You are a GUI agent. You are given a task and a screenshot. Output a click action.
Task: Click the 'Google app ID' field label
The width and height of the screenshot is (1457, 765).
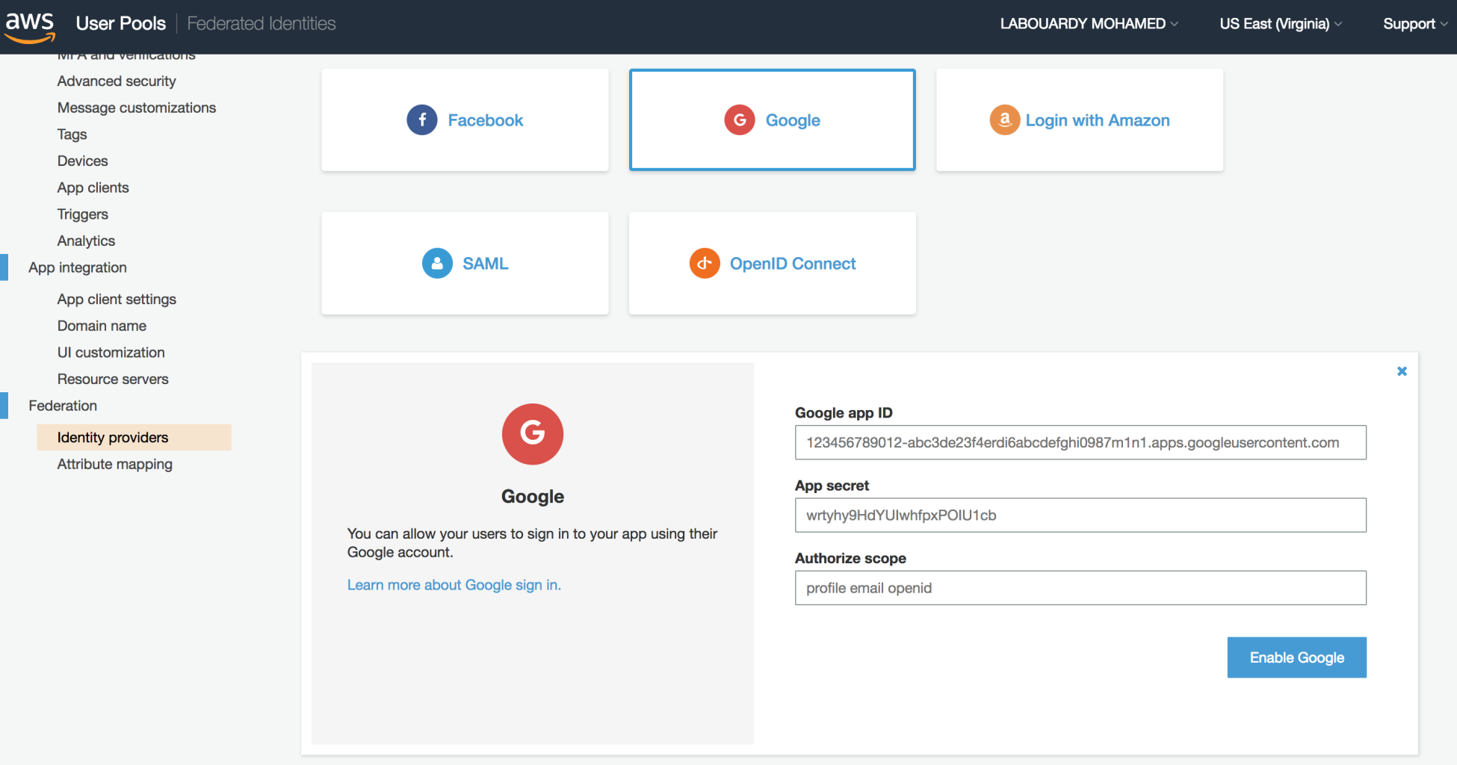point(844,413)
